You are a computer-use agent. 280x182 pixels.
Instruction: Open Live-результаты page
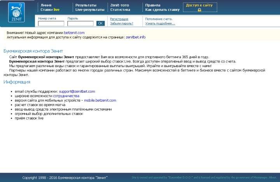tap(90, 10)
